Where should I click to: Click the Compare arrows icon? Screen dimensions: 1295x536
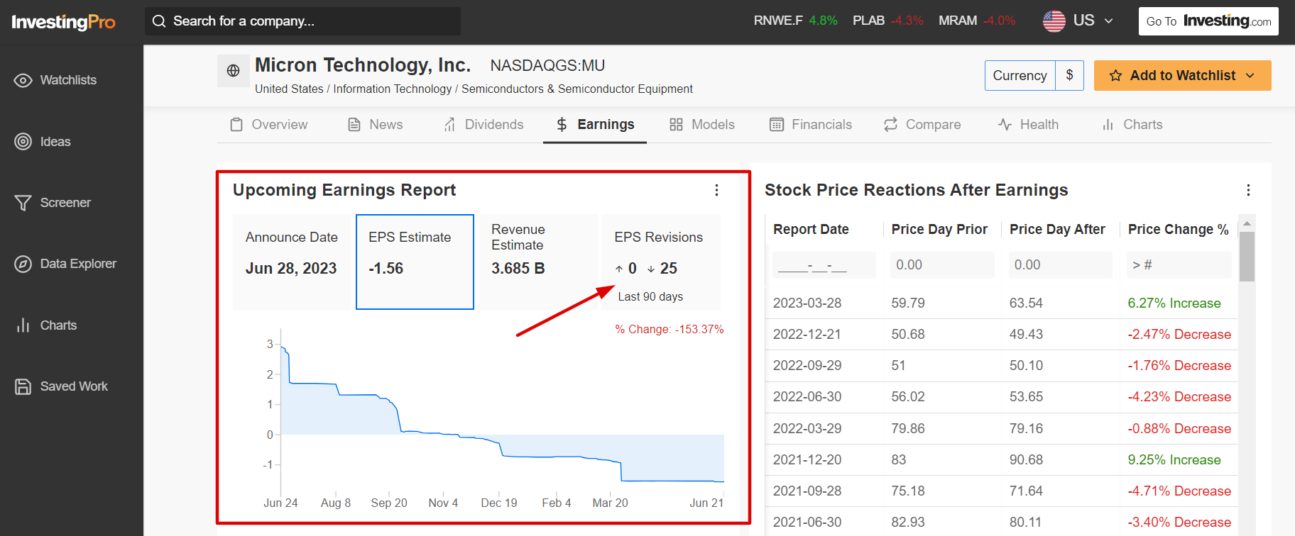(890, 125)
